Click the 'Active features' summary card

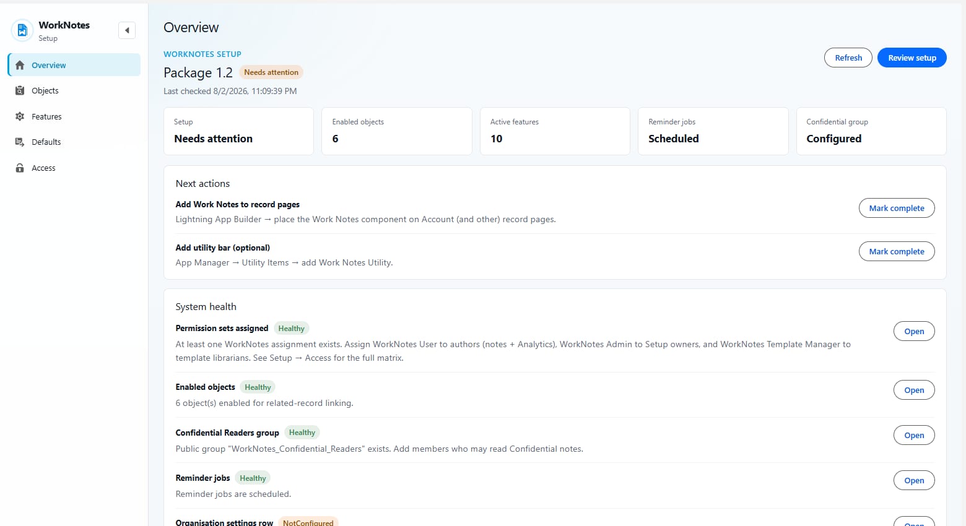click(x=555, y=131)
